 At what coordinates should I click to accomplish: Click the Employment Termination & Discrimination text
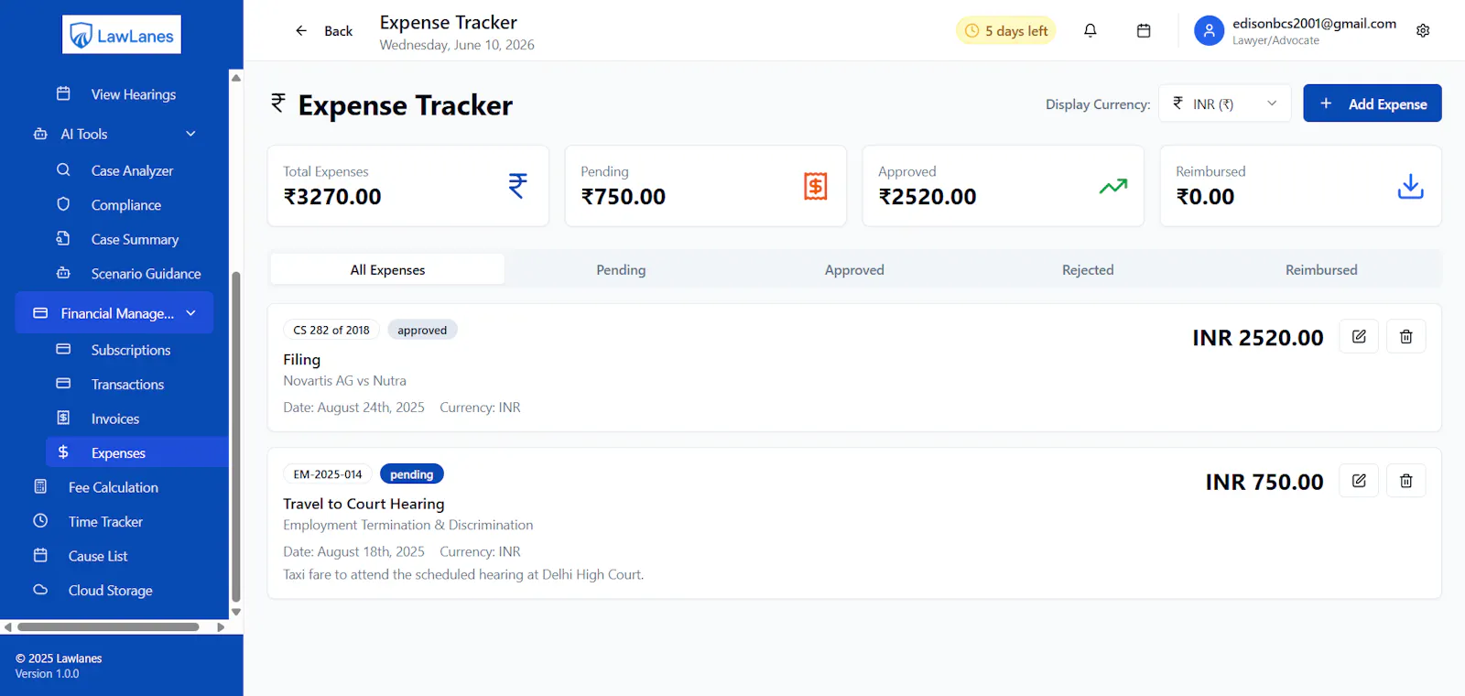(407, 525)
